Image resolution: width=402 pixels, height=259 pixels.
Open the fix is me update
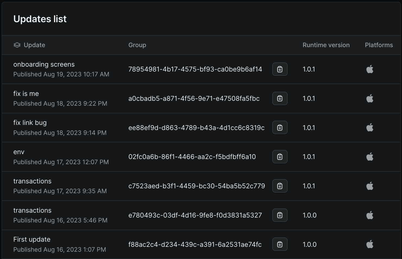[26, 94]
